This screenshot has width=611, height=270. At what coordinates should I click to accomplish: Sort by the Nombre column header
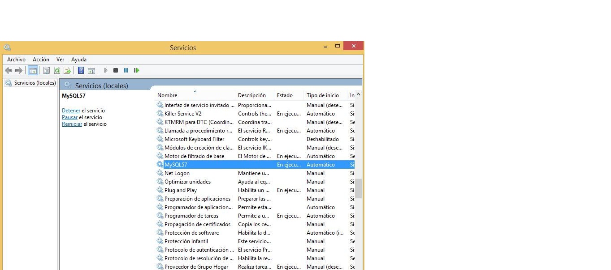pos(167,95)
